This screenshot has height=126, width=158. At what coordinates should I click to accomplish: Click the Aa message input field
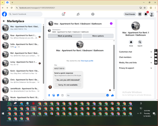click(86, 95)
